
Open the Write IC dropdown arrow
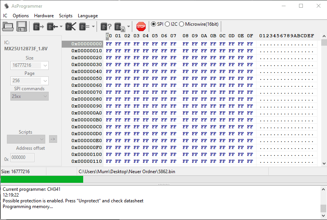pyautogui.click(x=61, y=26)
